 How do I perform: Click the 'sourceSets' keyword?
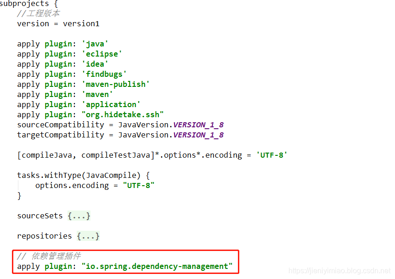[40, 216]
